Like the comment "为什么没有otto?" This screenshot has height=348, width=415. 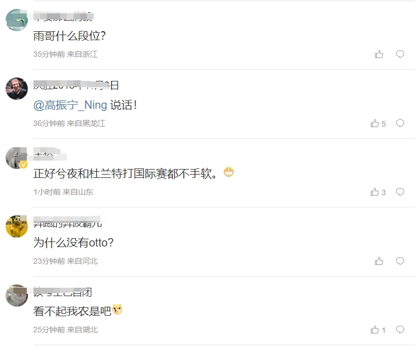click(379, 261)
